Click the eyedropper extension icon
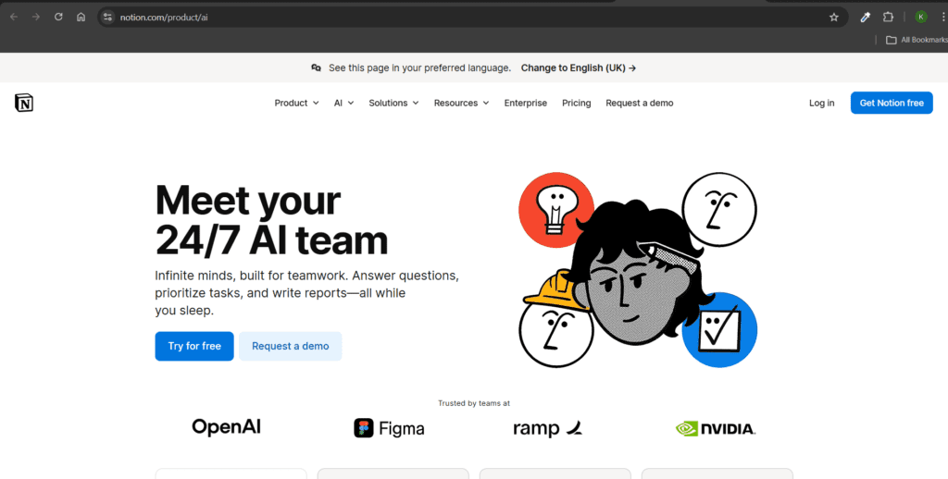The width and height of the screenshot is (948, 479). pyautogui.click(x=866, y=17)
